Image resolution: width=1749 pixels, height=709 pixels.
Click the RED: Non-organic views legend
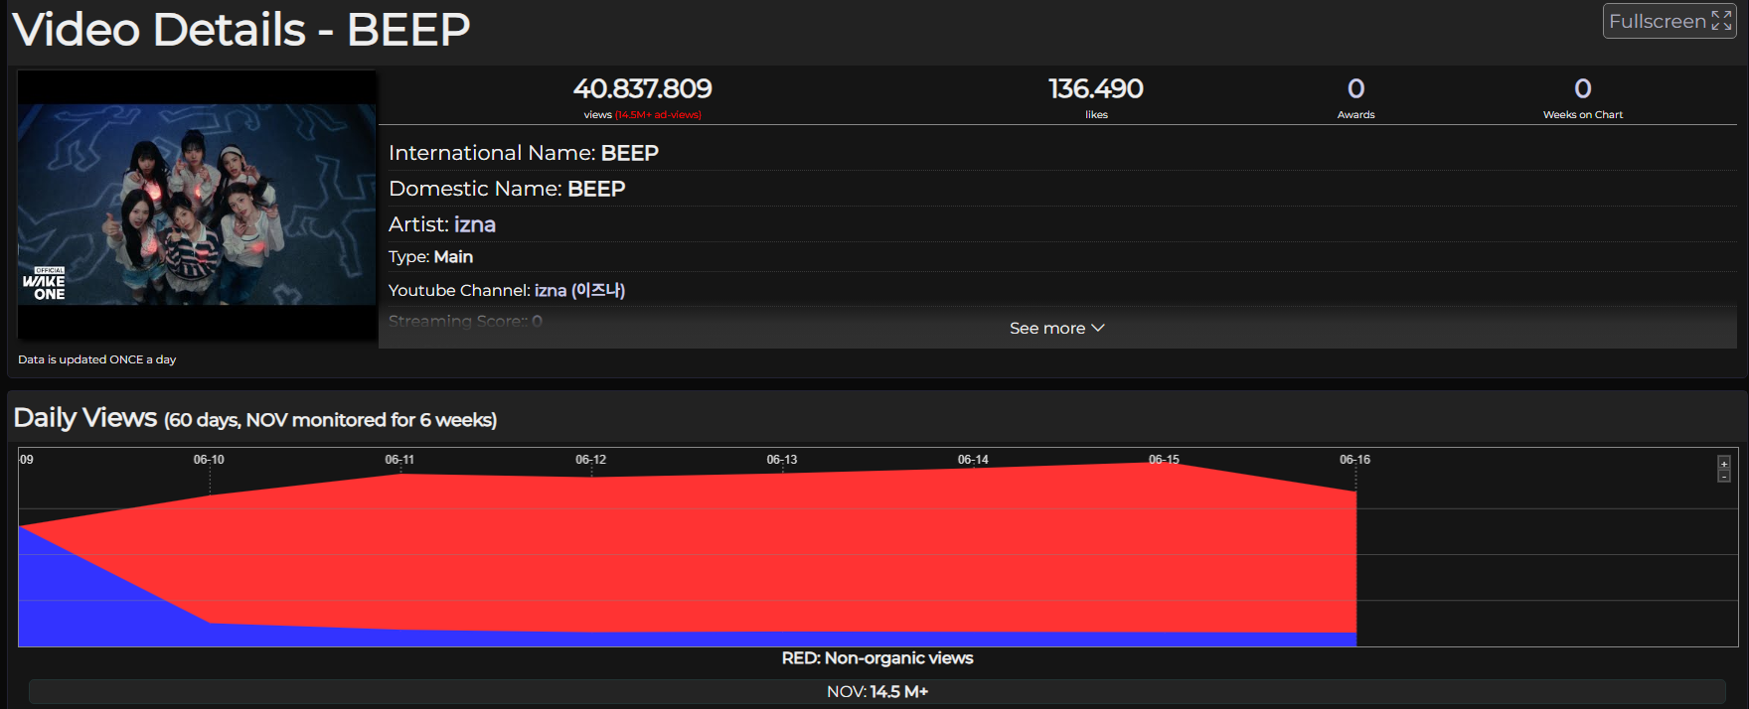[x=877, y=658]
